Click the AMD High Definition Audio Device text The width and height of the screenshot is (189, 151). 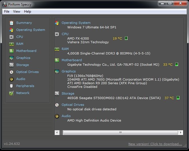tap(94, 120)
